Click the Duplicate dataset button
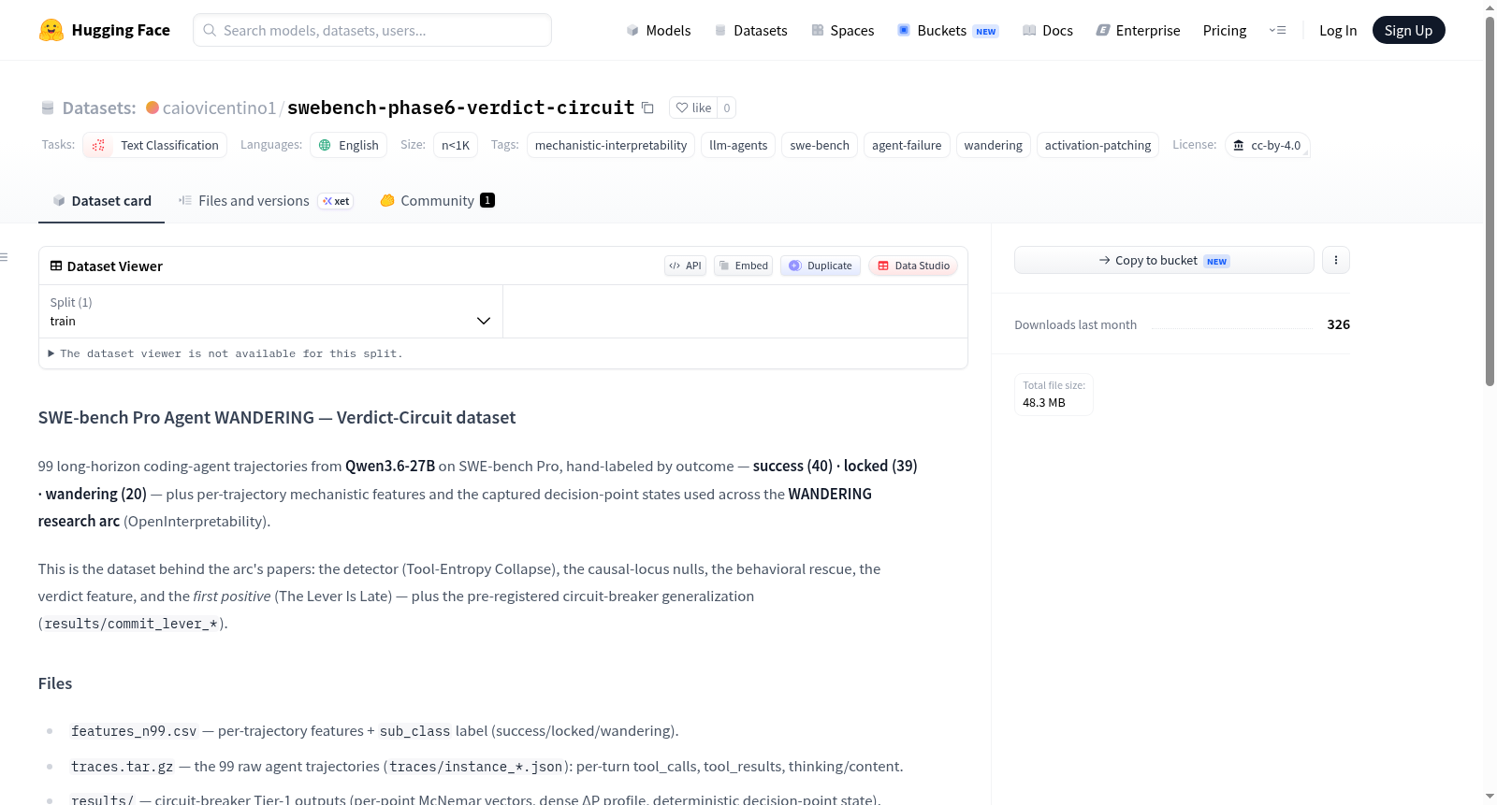The image size is (1497, 805). tap(821, 266)
